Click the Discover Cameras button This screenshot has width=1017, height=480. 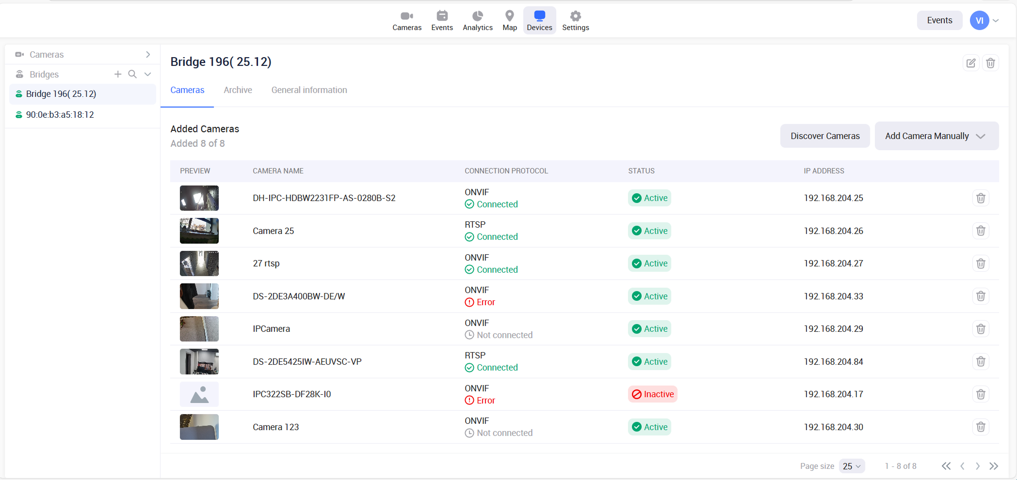(824, 136)
